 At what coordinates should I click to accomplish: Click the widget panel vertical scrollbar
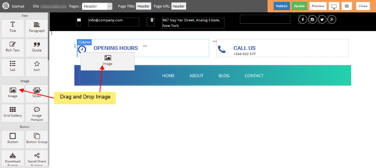click(x=49, y=37)
